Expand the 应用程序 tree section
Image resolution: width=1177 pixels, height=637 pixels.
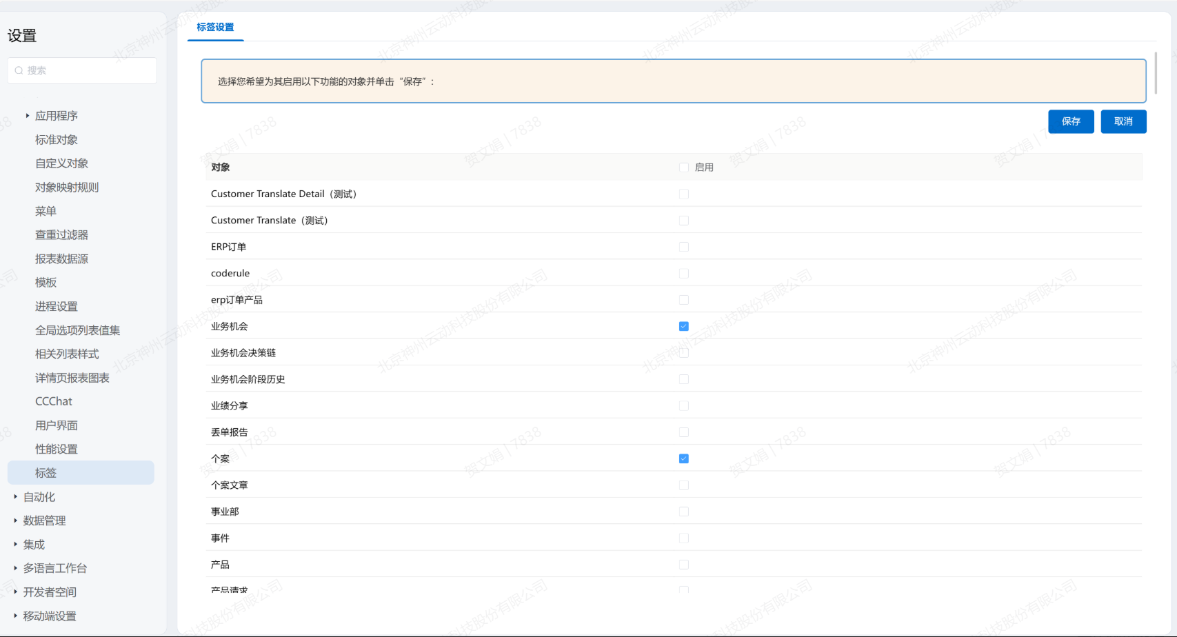tap(28, 116)
